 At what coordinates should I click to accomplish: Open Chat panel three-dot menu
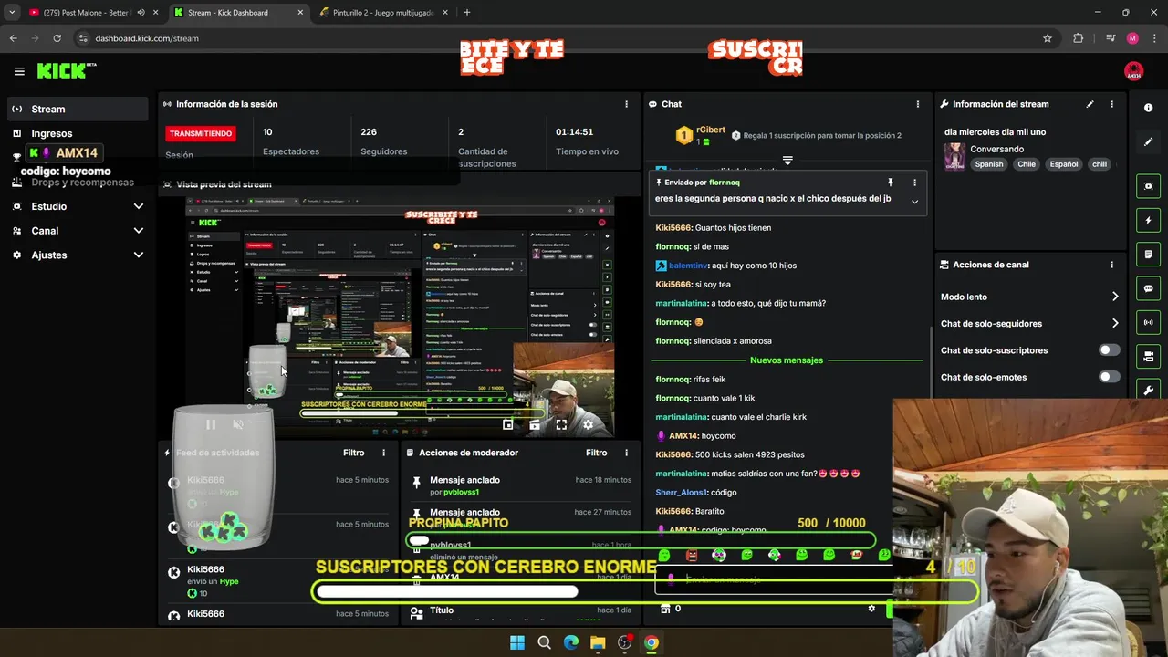(x=917, y=104)
